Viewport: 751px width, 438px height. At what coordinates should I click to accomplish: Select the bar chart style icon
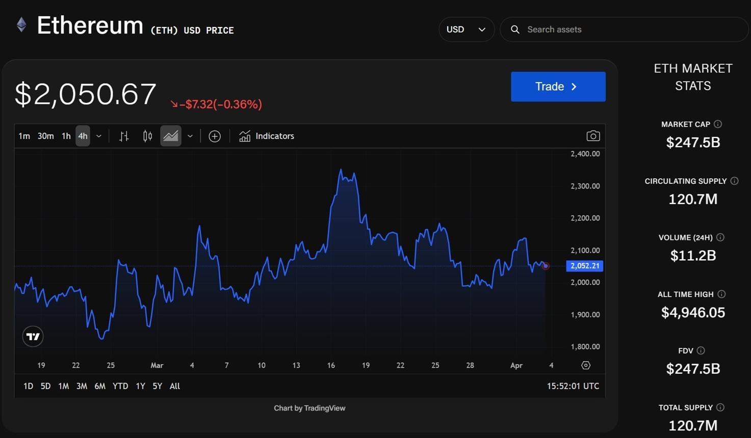pos(124,136)
